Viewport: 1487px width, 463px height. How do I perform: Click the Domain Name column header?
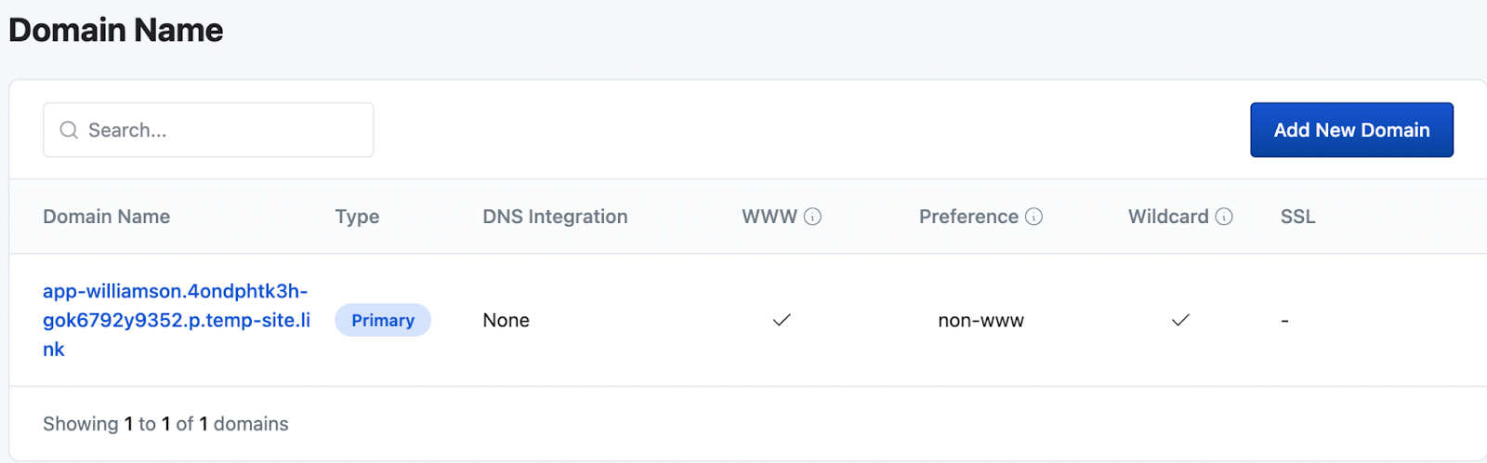[x=106, y=217]
